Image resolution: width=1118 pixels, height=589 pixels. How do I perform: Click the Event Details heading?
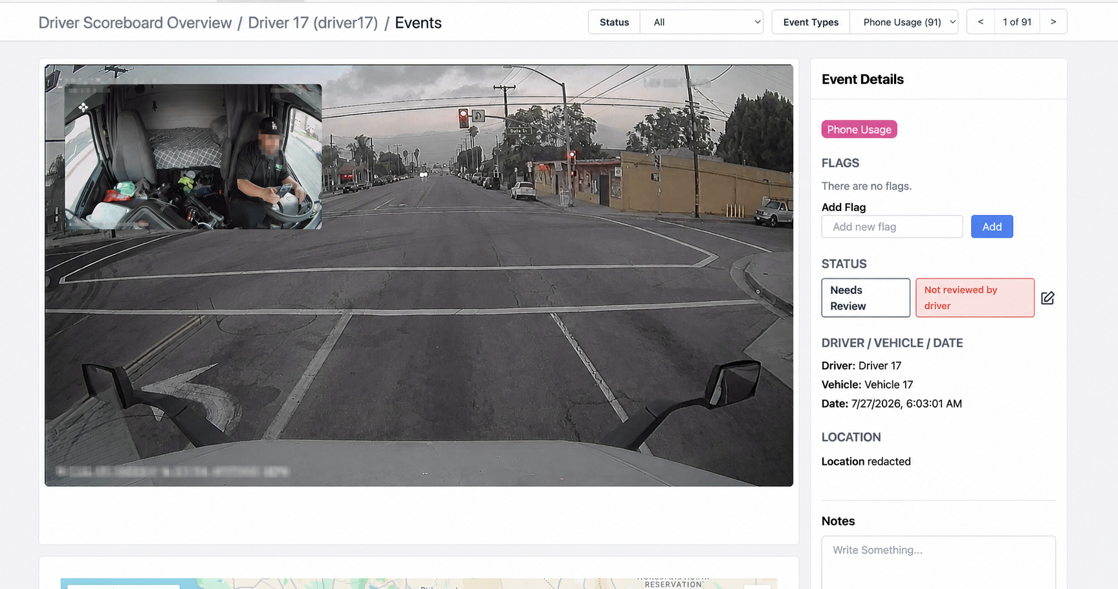click(x=862, y=79)
